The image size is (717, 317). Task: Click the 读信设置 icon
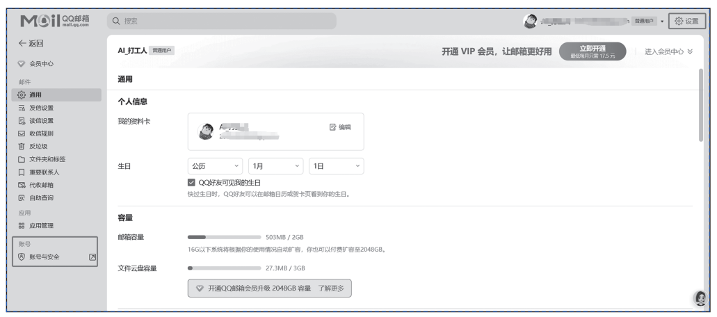pos(21,120)
